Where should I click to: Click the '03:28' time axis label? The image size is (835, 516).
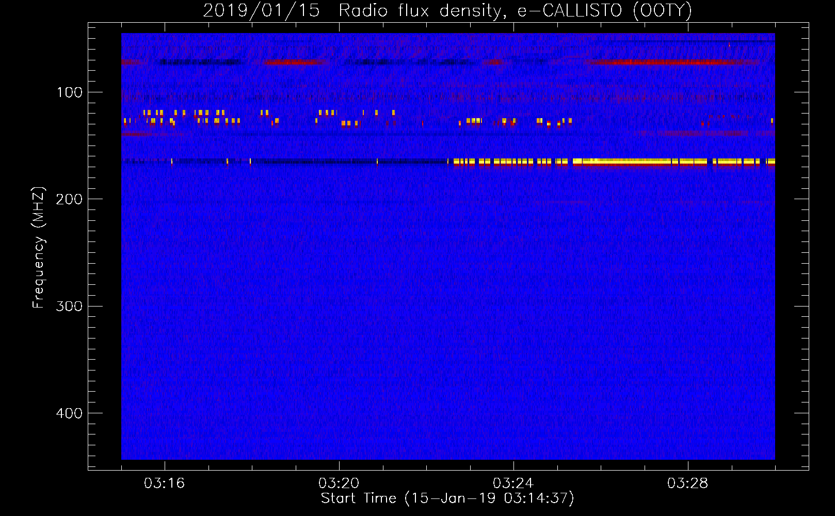[687, 483]
